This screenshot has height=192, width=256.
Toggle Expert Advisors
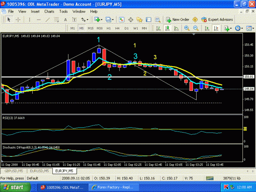tap(217, 20)
